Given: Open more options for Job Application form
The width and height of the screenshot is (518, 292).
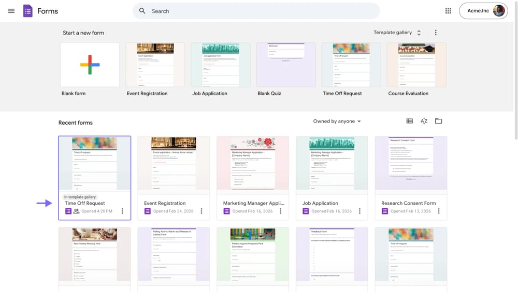Looking at the screenshot, I should click(359, 211).
